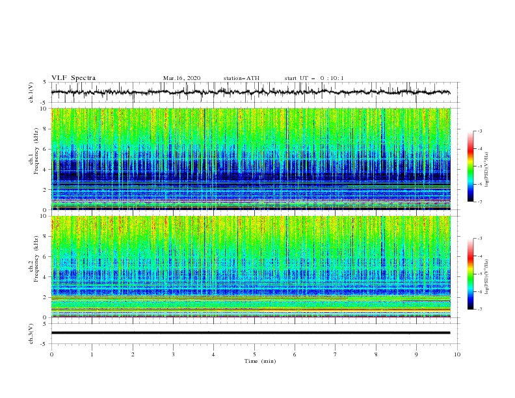Click time axis tick label '5'

click(254, 354)
